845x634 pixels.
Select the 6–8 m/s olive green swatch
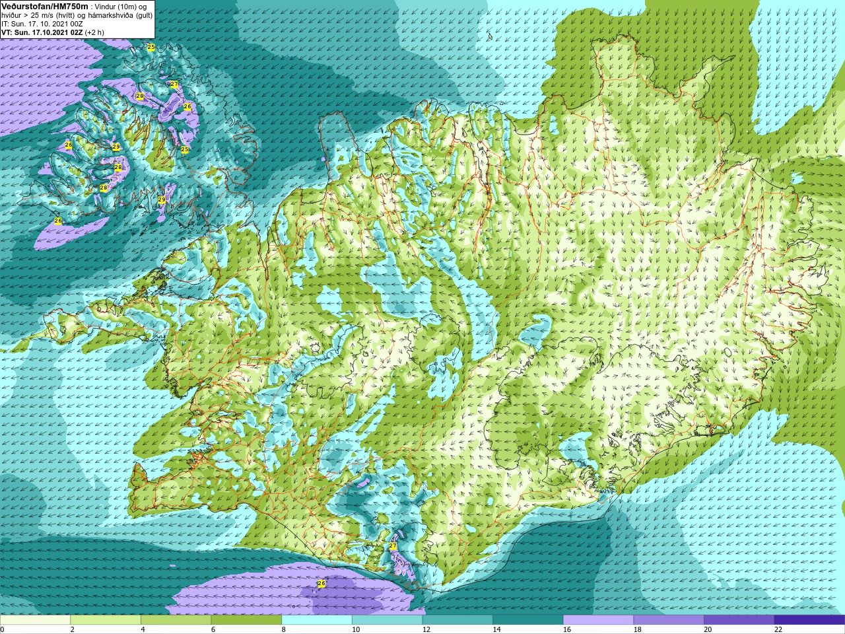[x=246, y=620]
